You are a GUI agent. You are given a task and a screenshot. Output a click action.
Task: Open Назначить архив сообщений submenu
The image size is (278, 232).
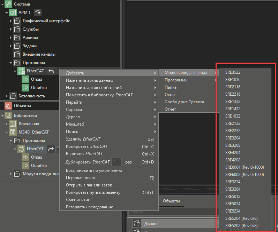pos(109,88)
